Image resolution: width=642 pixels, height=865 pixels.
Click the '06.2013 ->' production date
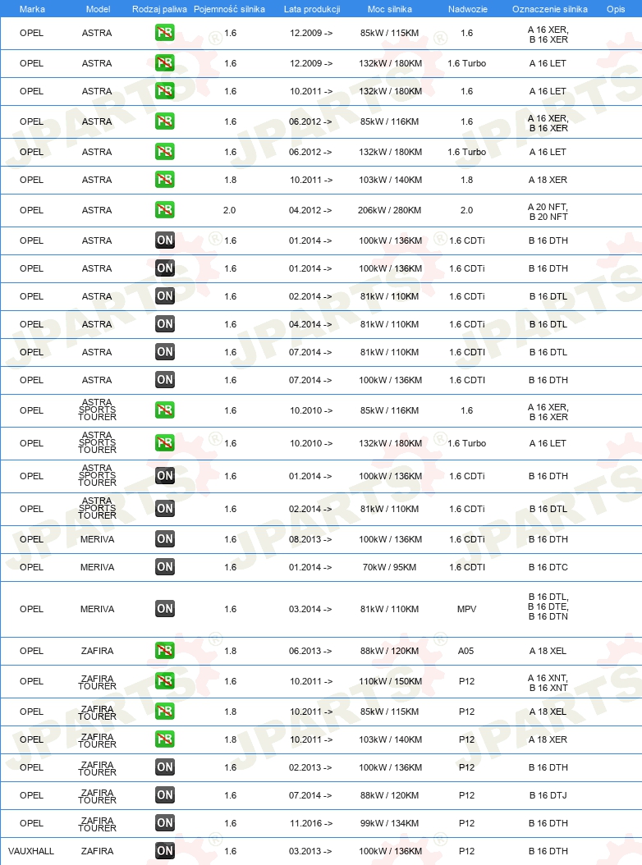tap(310, 651)
